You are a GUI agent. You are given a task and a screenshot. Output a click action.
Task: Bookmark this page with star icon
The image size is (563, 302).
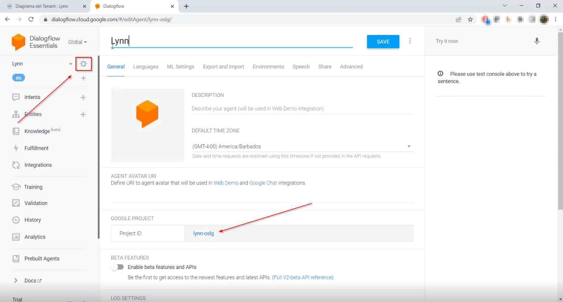[x=470, y=19]
